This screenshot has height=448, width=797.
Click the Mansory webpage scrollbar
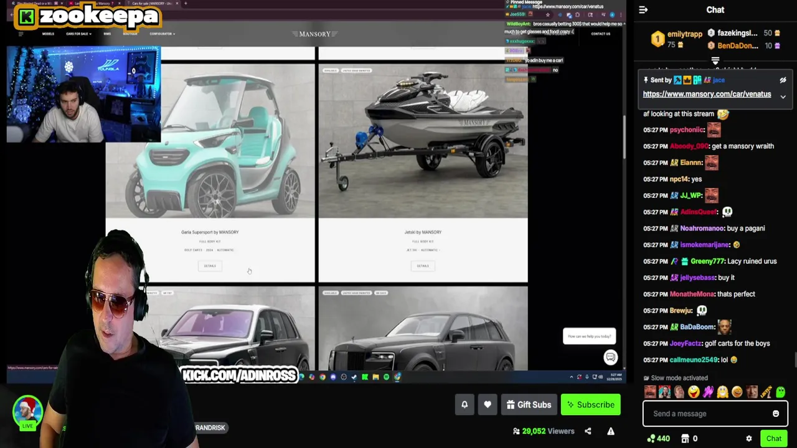coord(623,137)
